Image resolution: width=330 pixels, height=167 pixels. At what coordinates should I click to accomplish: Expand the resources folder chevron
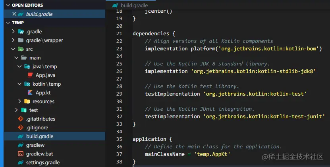(x=19, y=102)
